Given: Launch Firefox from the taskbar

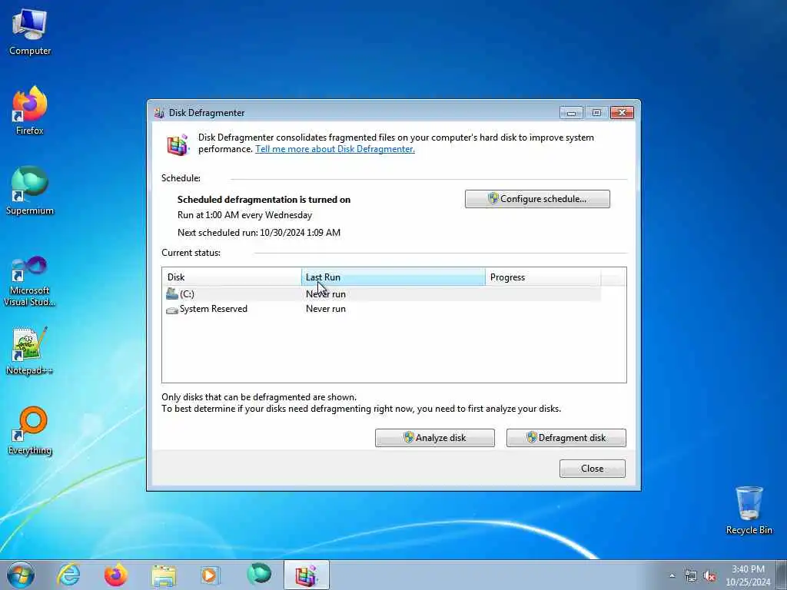Looking at the screenshot, I should coord(116,575).
